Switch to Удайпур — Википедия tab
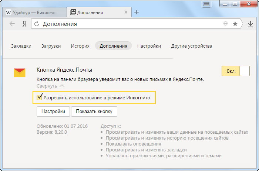Viewport: 259px width, 171px height. 35,12
